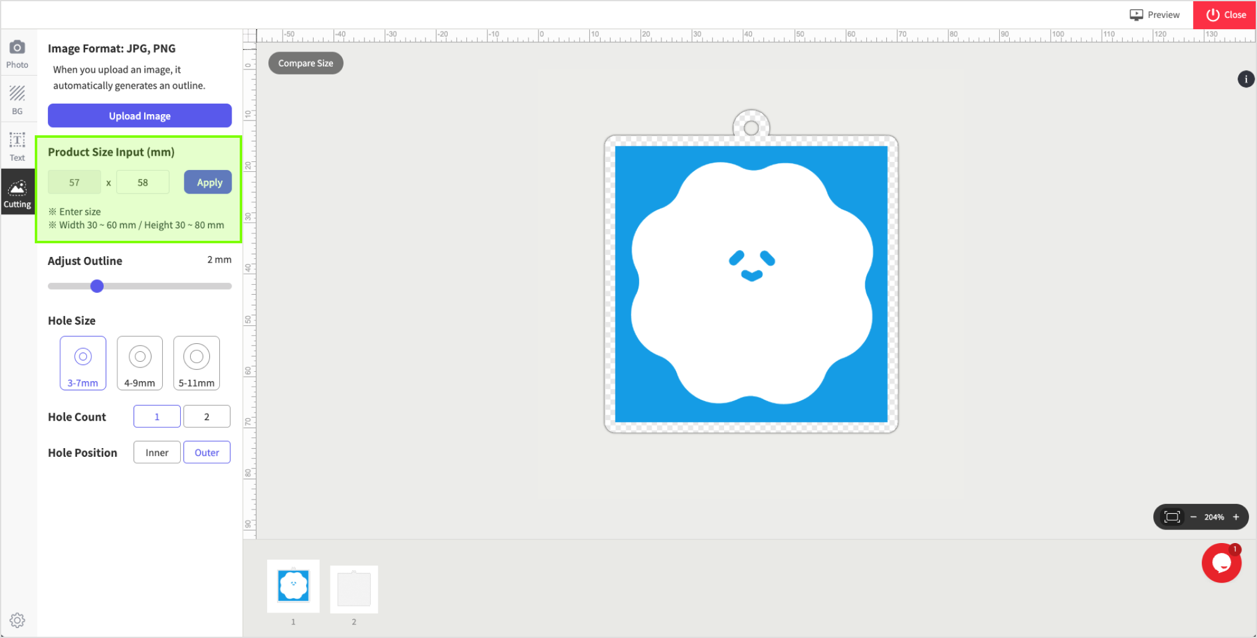The height and width of the screenshot is (638, 1257).
Task: Open the Text tool
Action: [17, 146]
